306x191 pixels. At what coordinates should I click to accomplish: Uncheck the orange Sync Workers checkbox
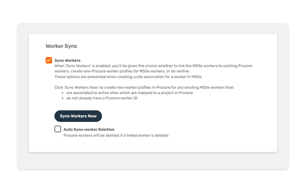(49, 60)
